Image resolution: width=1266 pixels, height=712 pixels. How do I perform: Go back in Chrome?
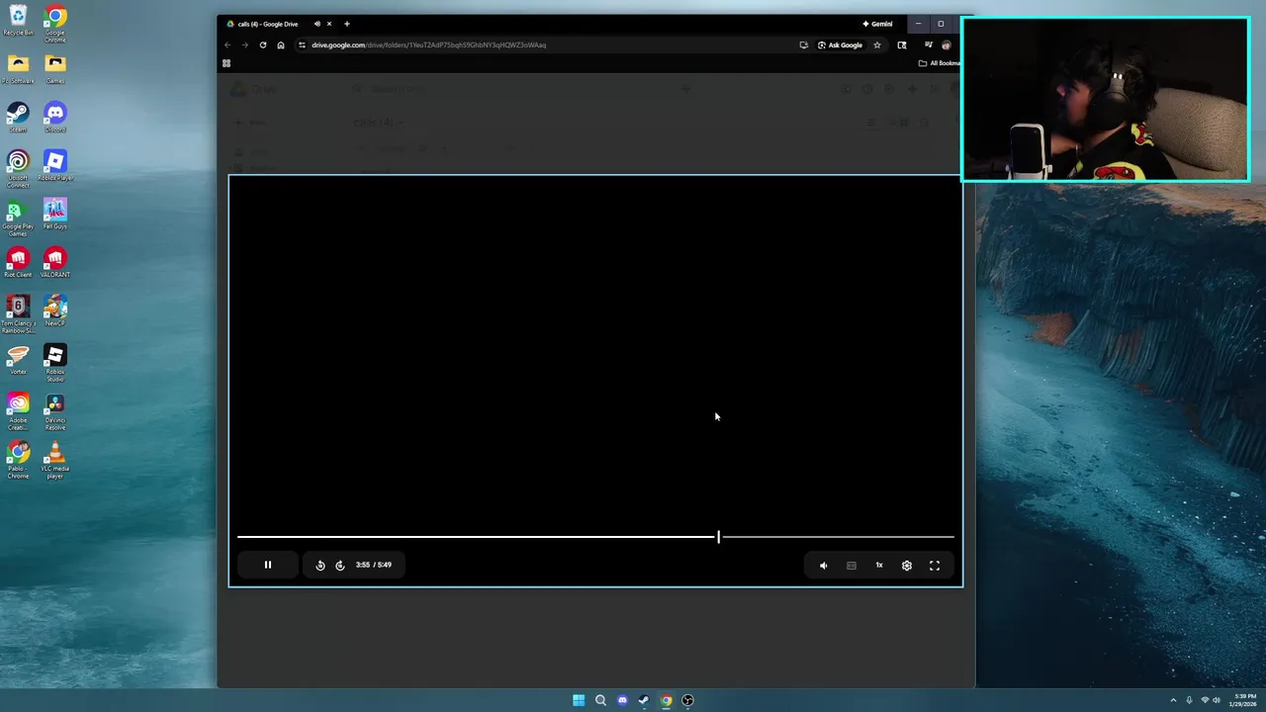(x=227, y=44)
